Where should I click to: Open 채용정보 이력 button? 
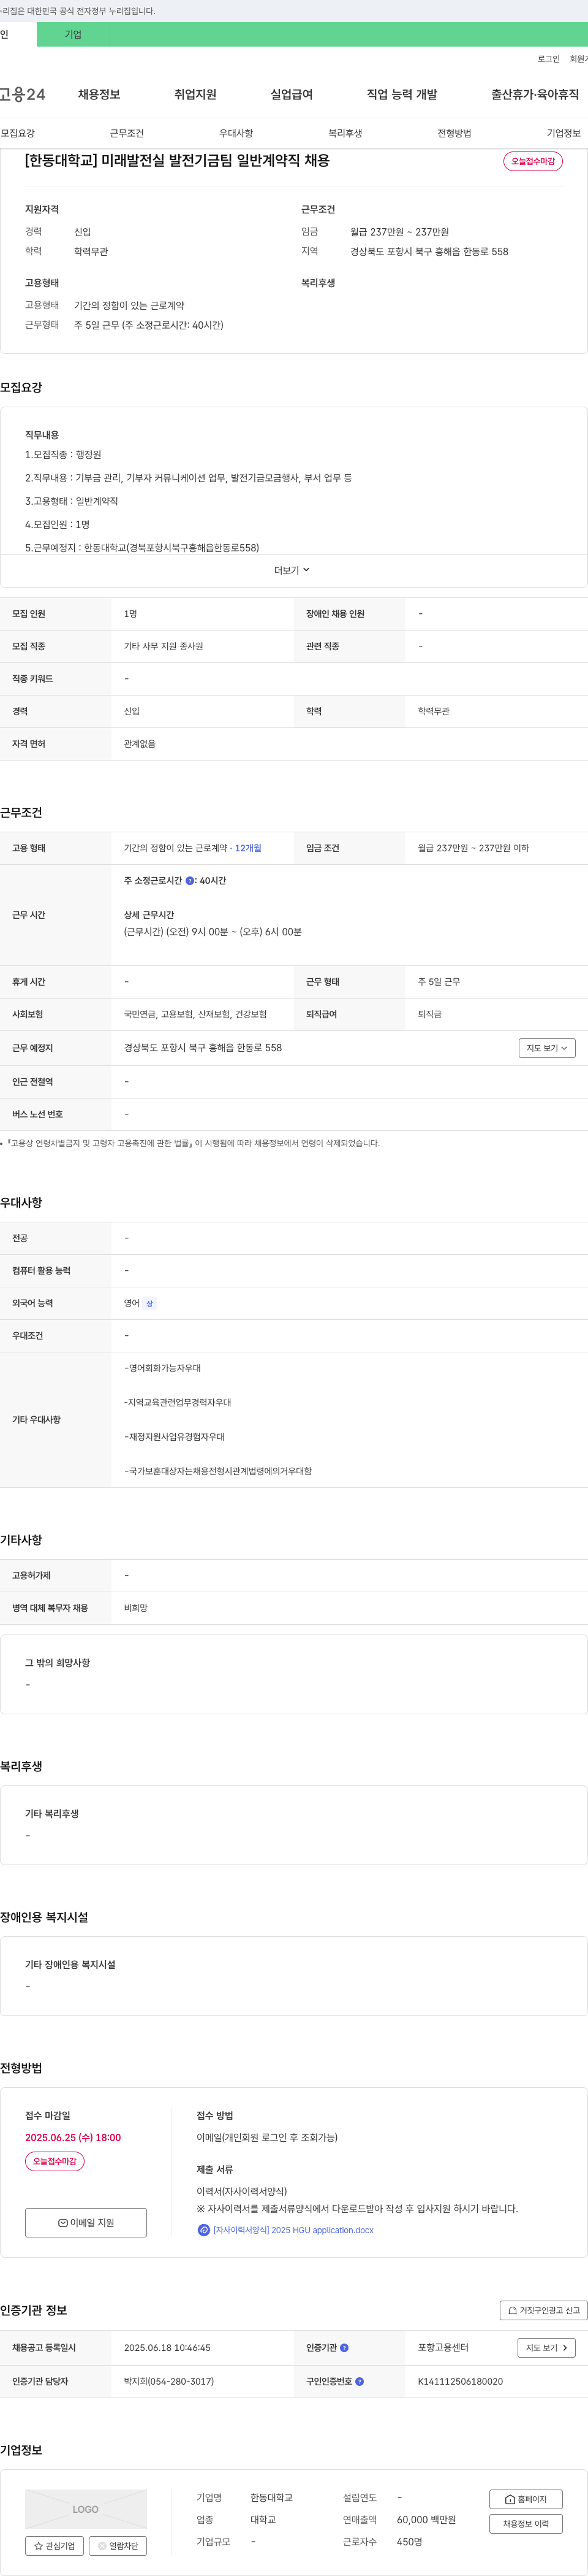pos(526,2524)
